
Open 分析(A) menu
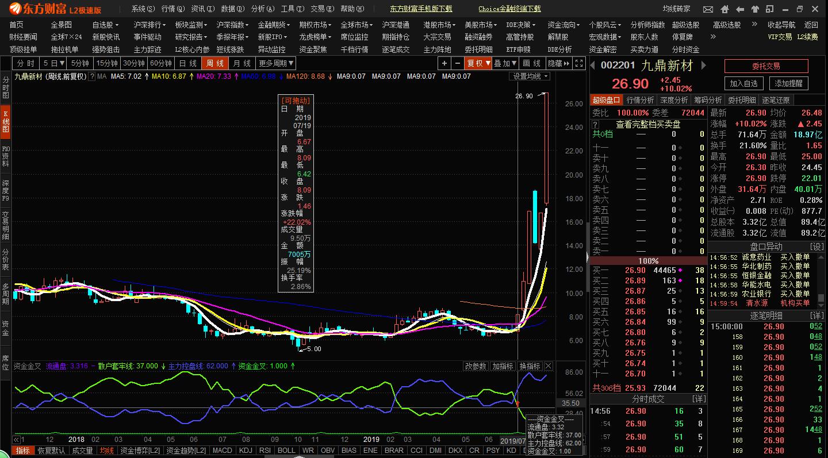click(x=263, y=9)
